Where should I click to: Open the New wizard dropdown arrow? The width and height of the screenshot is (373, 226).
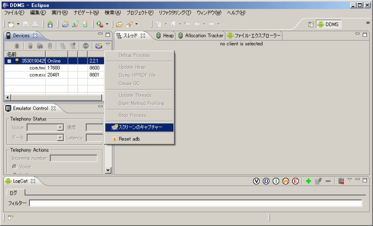coord(18,24)
